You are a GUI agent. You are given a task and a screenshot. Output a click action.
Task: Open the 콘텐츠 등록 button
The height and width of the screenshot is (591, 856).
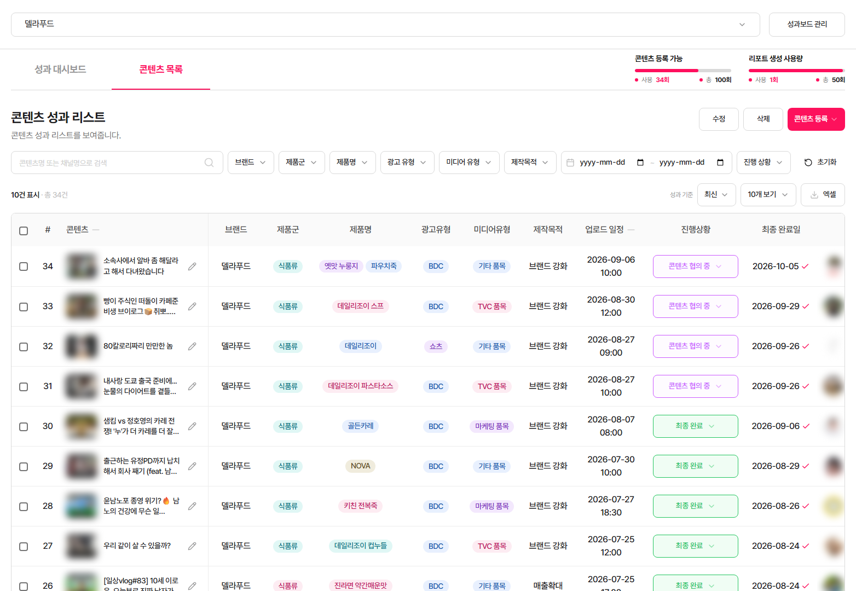(x=816, y=119)
